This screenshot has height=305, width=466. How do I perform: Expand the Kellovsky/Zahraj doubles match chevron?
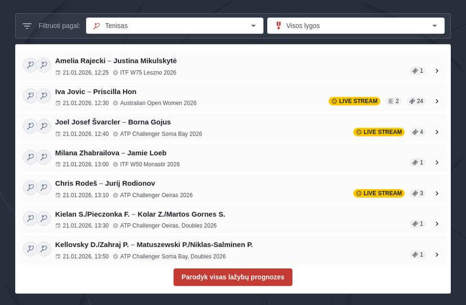[437, 254]
